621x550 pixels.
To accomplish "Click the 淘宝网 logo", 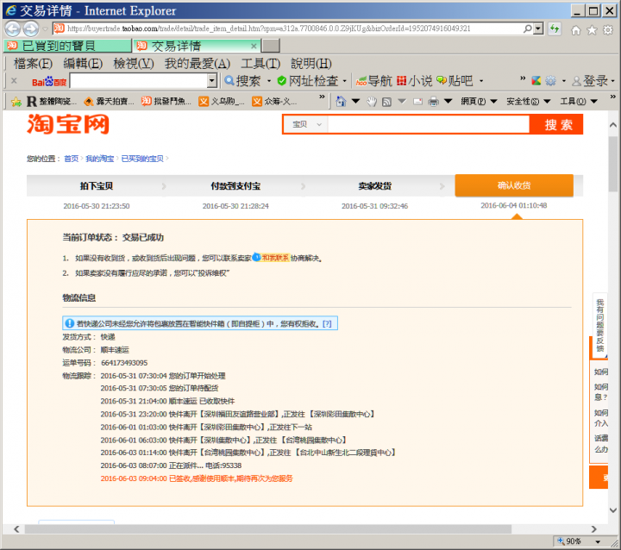I will coord(68,124).
